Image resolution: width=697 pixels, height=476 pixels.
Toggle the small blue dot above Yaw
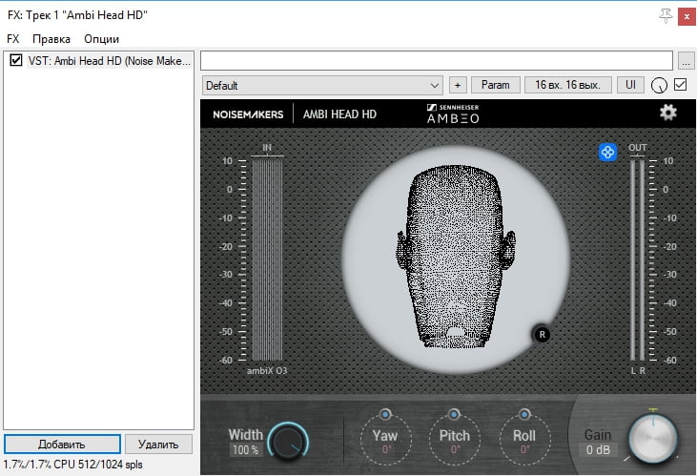click(385, 414)
